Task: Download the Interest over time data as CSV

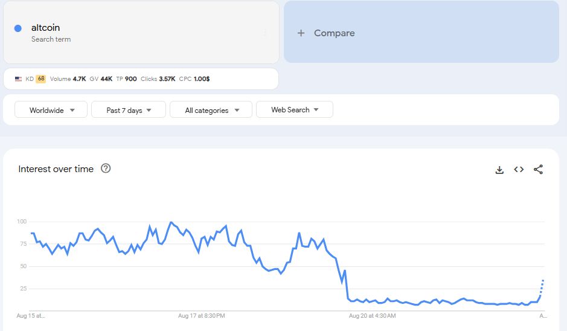Action: coord(499,170)
